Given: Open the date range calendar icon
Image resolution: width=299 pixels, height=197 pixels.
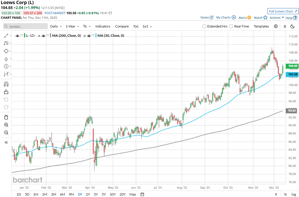Looking at the screenshot, I should tap(142, 194).
